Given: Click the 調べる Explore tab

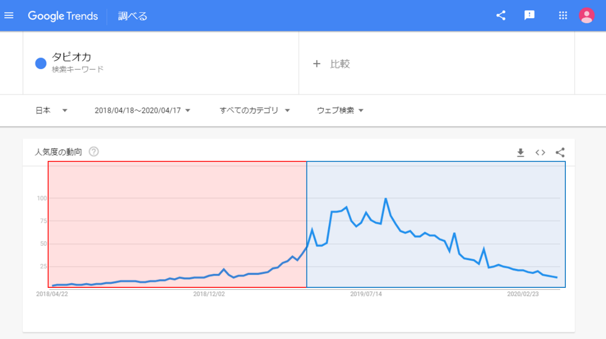Looking at the screenshot, I should (133, 16).
